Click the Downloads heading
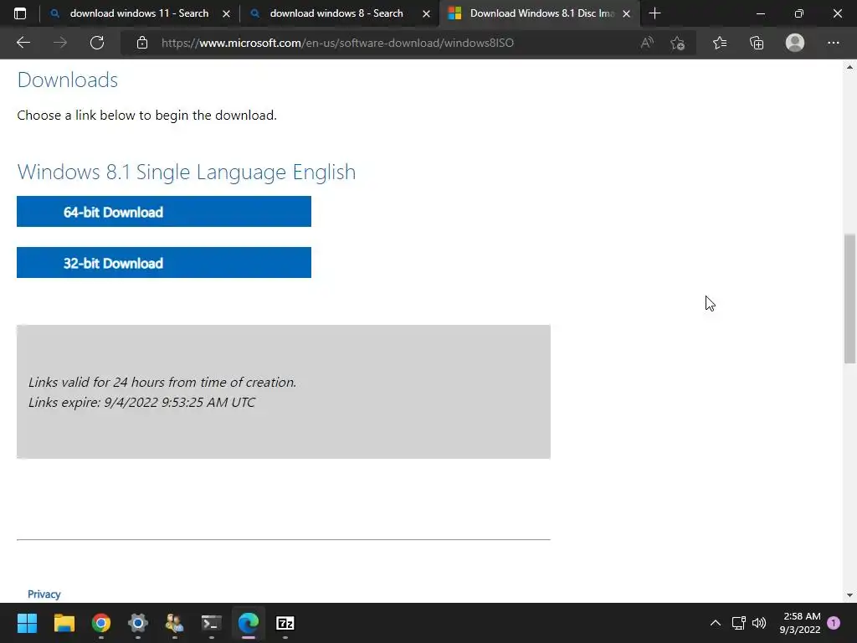Screen dimensions: 857x643 (67, 80)
